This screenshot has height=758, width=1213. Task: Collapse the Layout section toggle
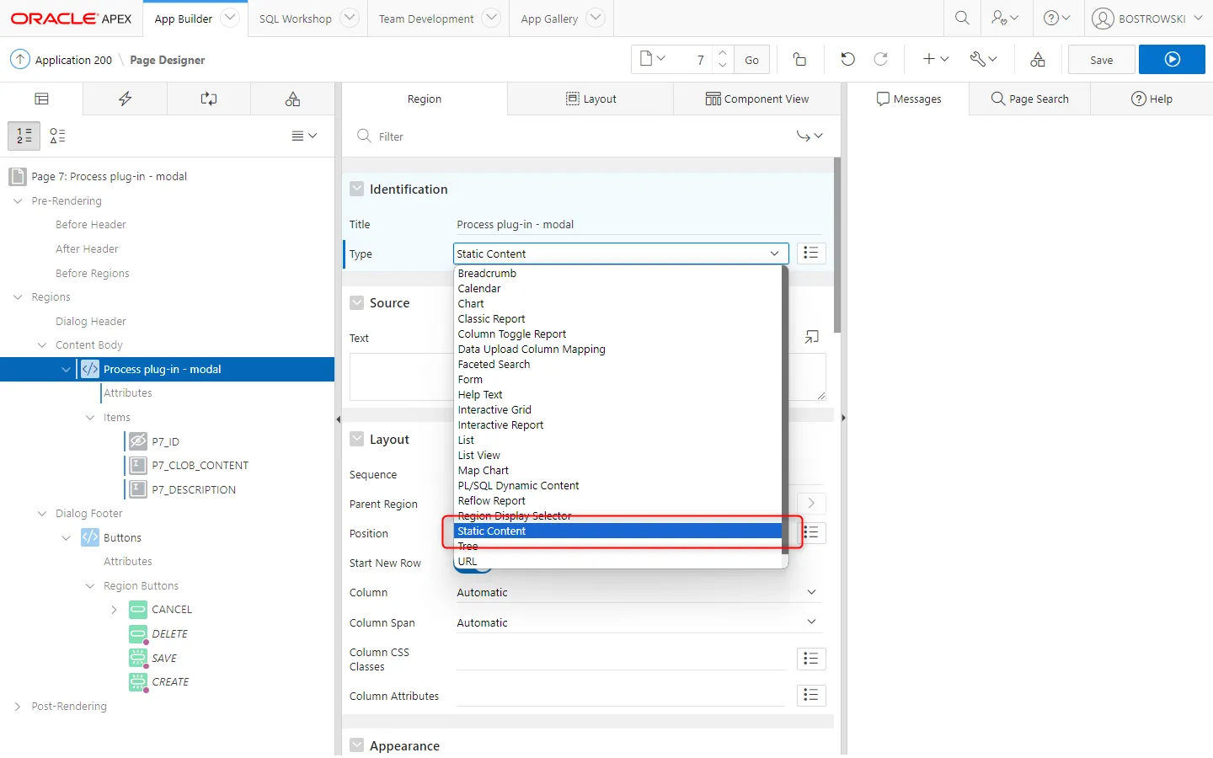(x=357, y=440)
